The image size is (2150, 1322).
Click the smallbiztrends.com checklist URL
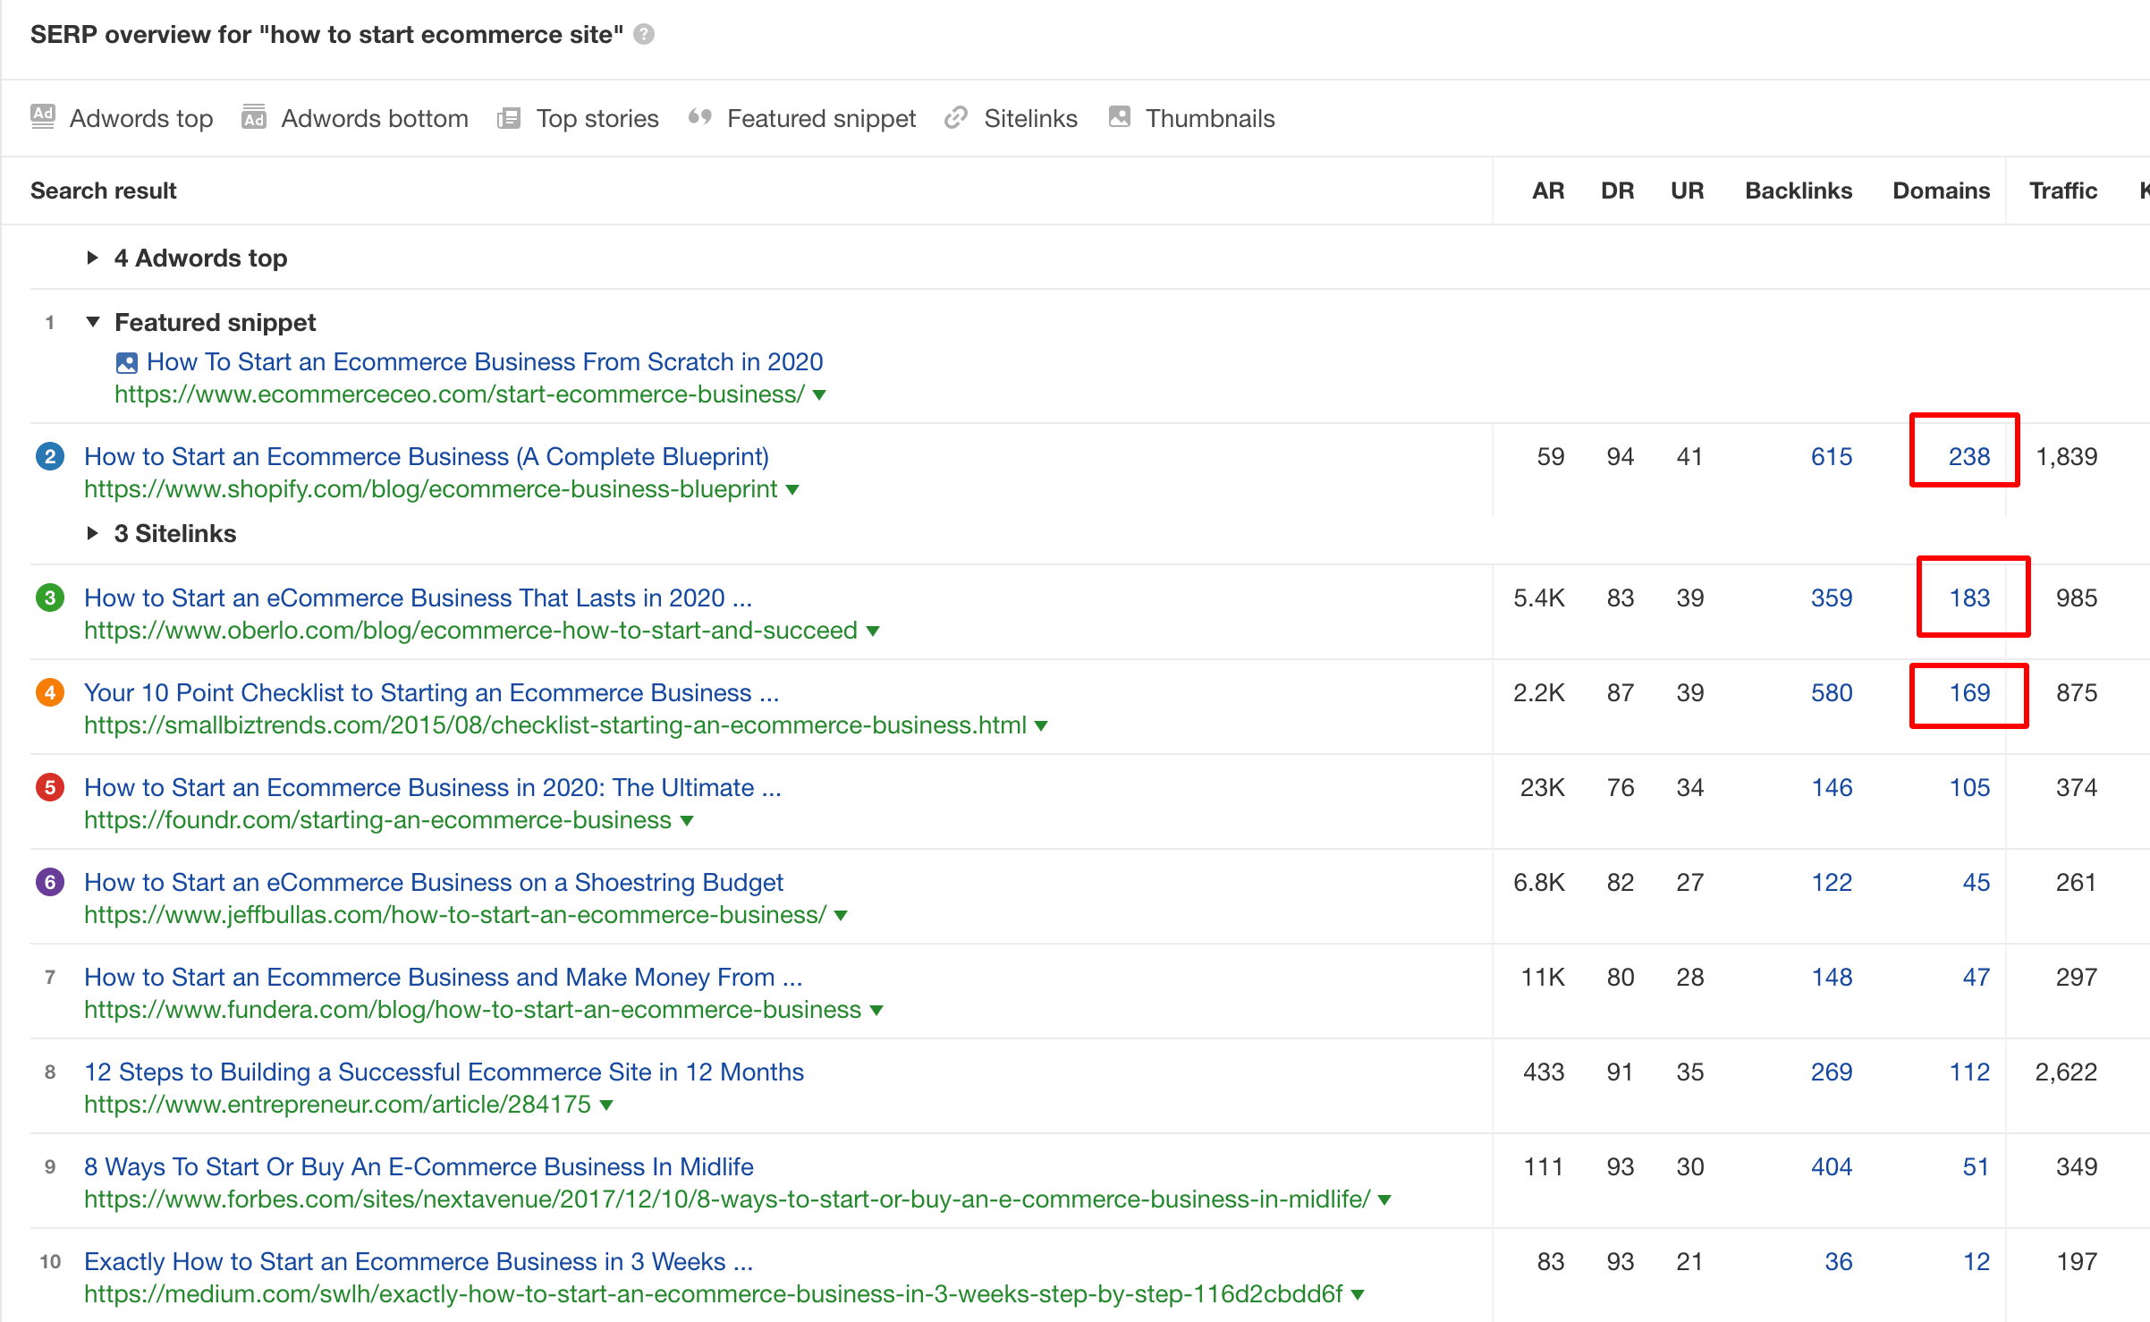pyautogui.click(x=555, y=725)
